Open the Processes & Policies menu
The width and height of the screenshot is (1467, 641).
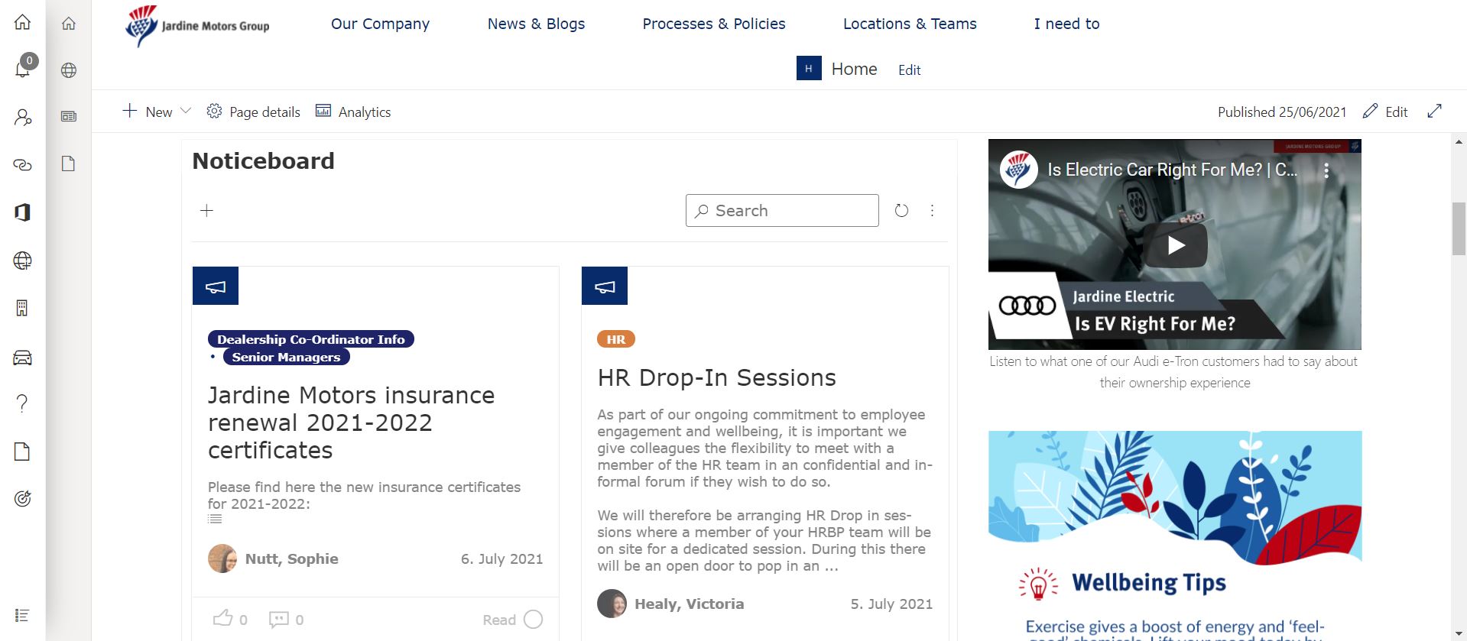(714, 24)
